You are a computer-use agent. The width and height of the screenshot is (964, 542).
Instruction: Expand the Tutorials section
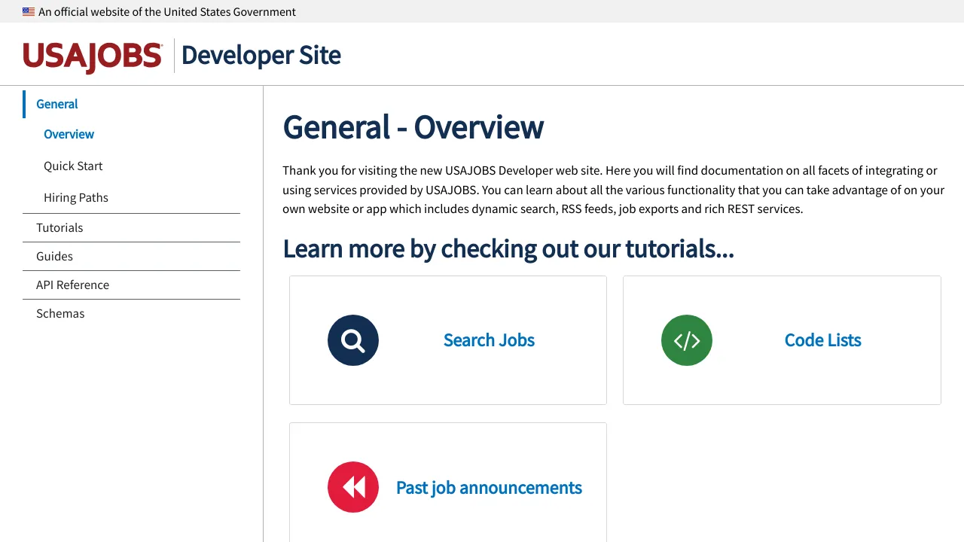[59, 227]
